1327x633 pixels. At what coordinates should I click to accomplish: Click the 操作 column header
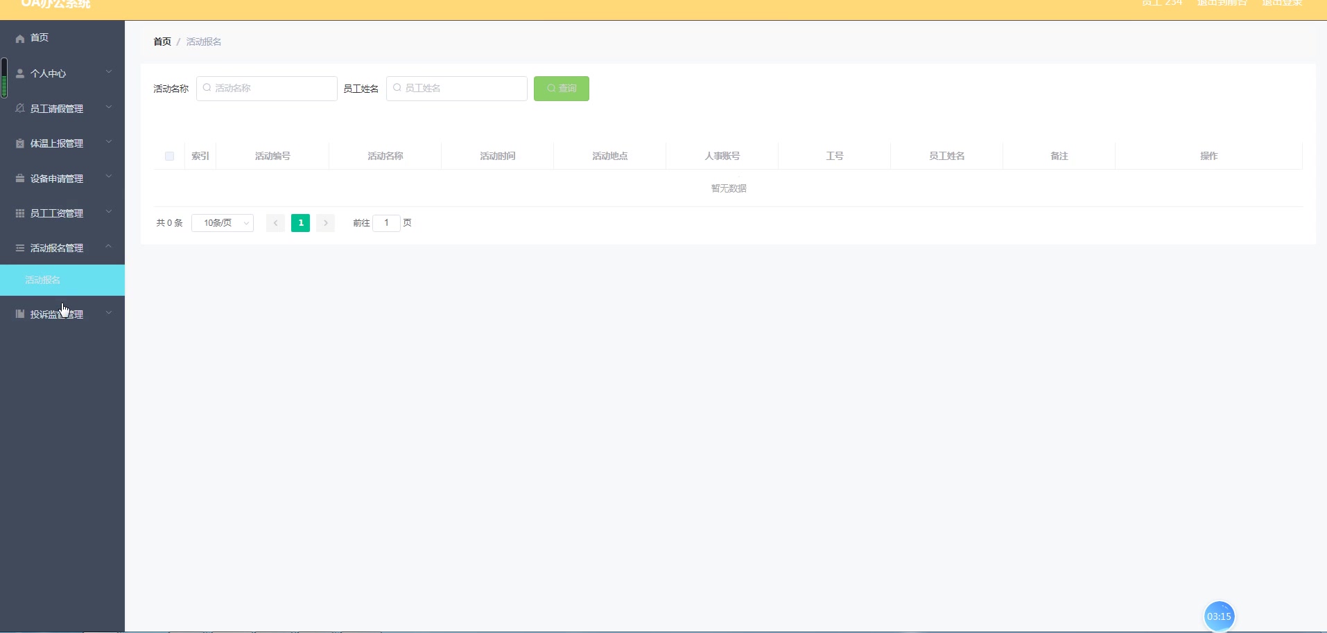(x=1209, y=157)
